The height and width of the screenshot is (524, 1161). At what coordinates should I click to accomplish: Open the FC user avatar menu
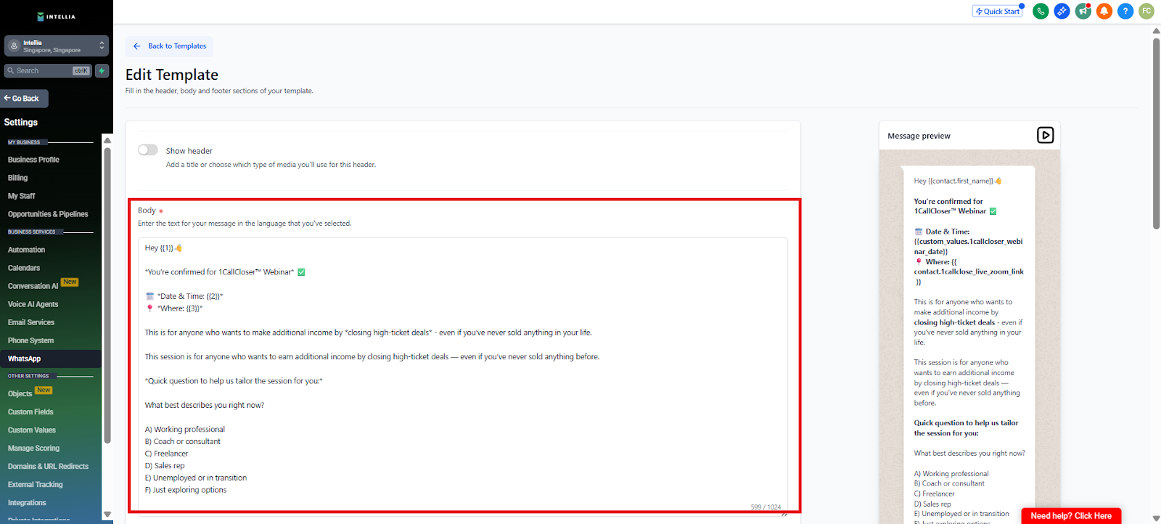pos(1146,11)
